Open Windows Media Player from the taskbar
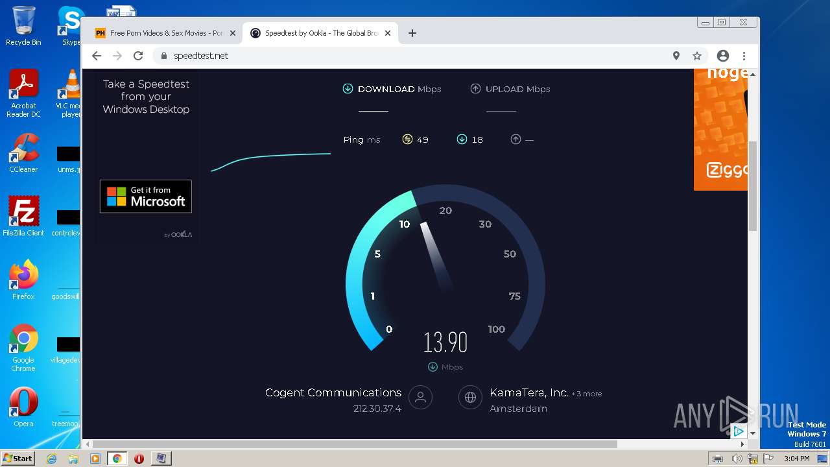The width and height of the screenshot is (830, 467). [95, 459]
